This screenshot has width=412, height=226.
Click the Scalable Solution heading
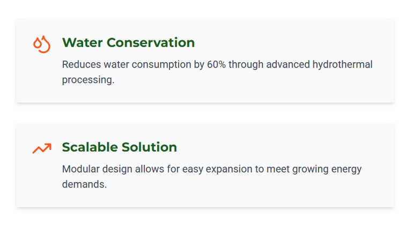[119, 147]
